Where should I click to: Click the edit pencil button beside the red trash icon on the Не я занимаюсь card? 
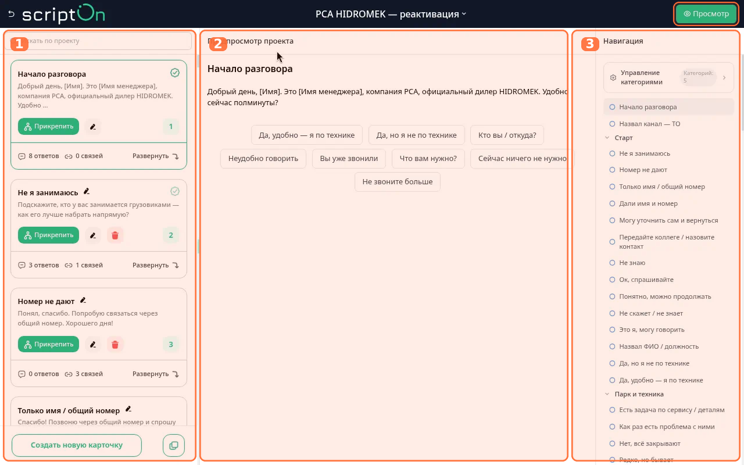[x=92, y=235]
